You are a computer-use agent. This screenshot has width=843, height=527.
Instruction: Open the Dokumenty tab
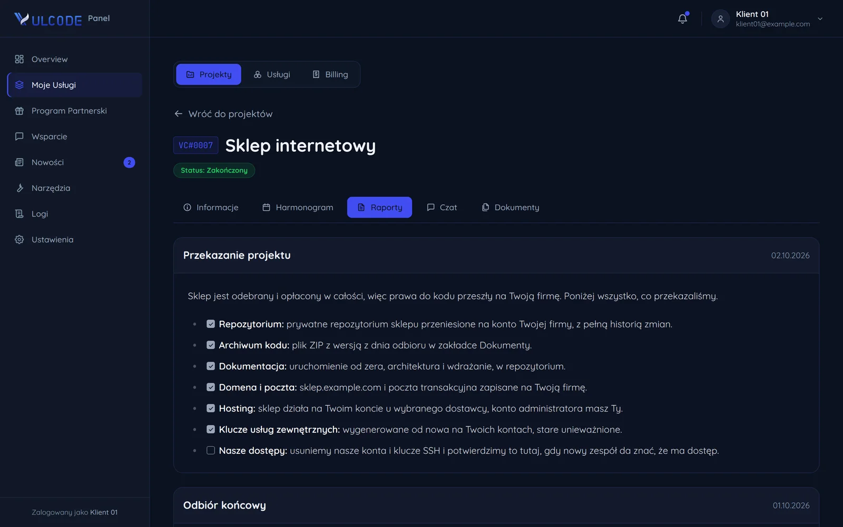pyautogui.click(x=510, y=207)
